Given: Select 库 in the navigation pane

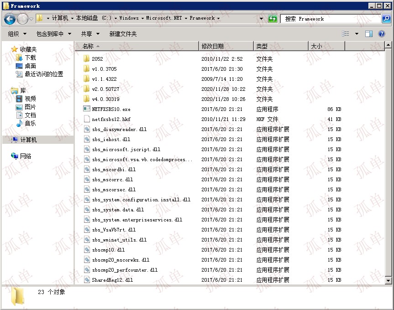Looking at the screenshot, I should [23, 90].
